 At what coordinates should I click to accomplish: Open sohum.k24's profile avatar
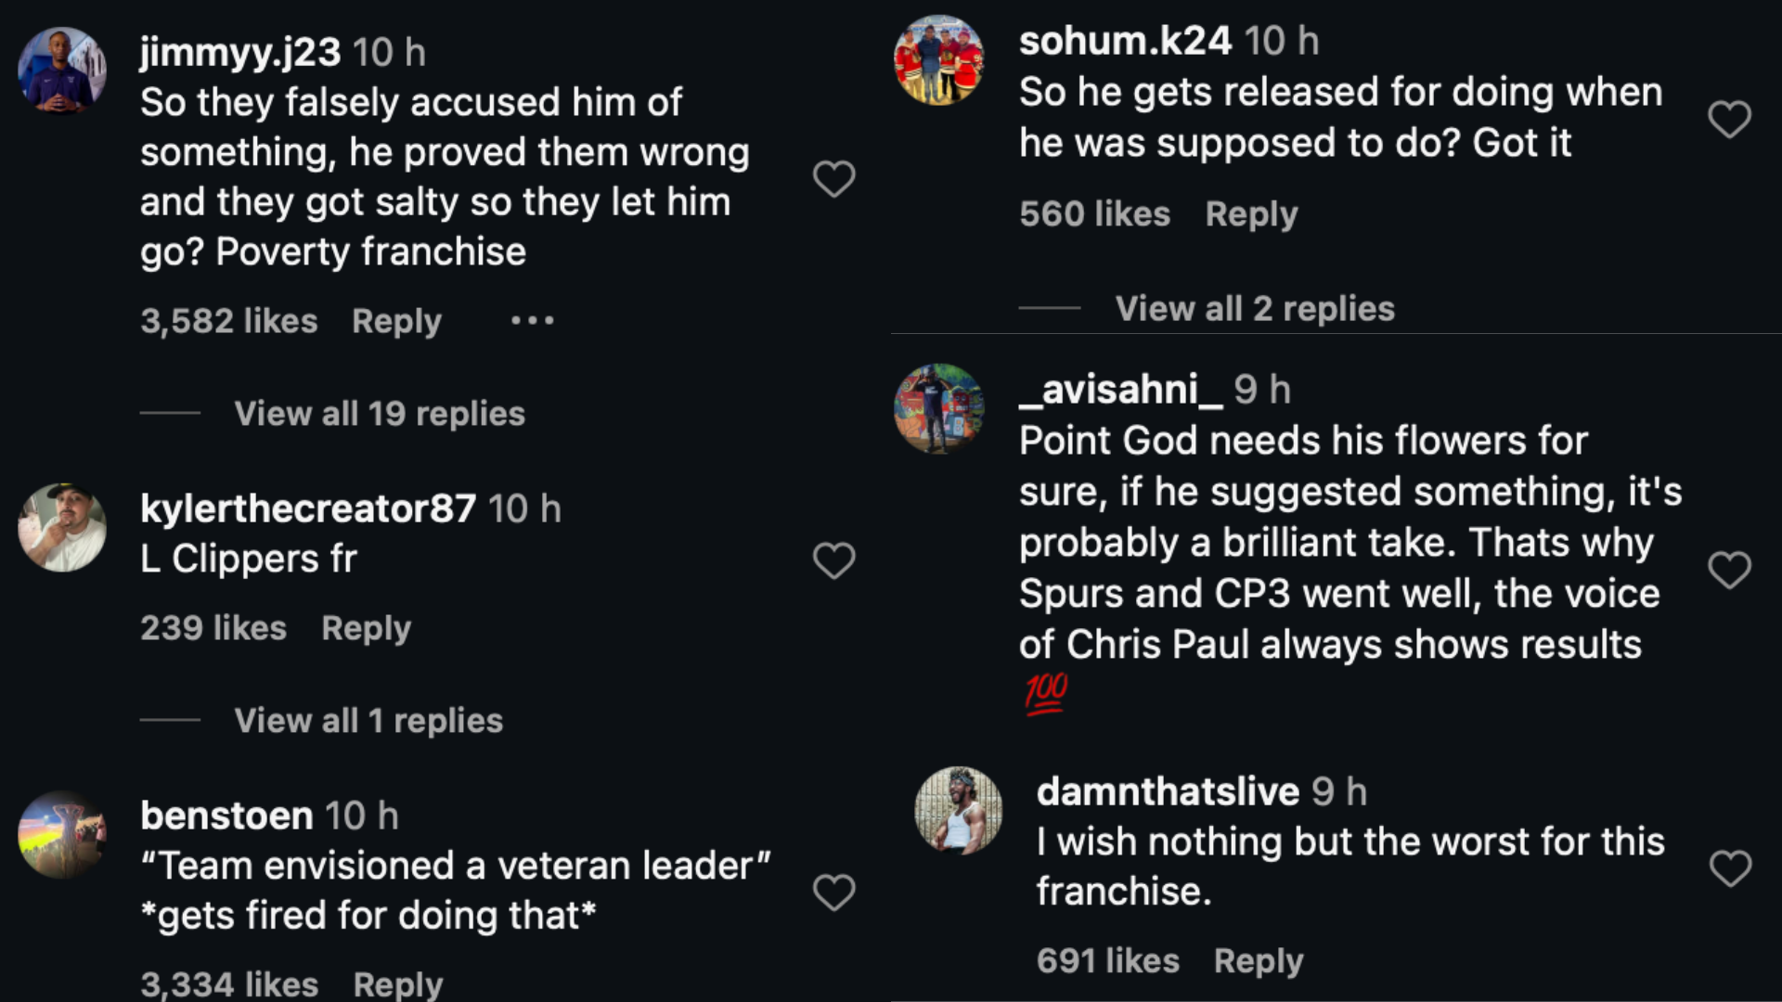[938, 60]
